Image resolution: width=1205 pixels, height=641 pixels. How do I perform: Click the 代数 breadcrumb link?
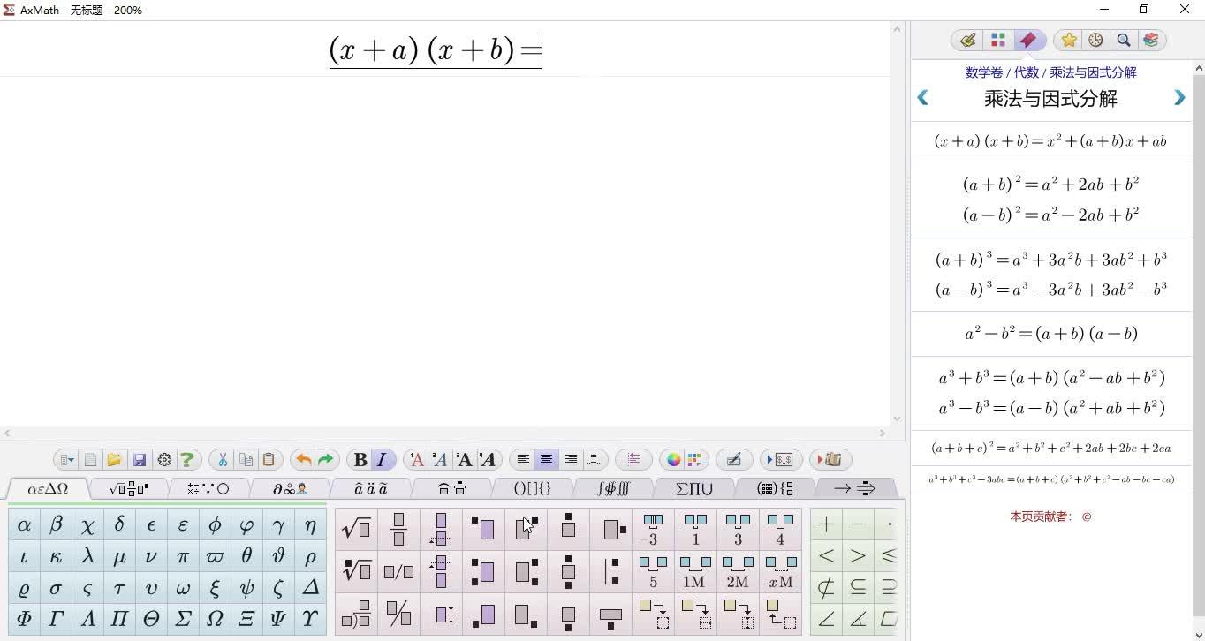pyautogui.click(x=1027, y=72)
